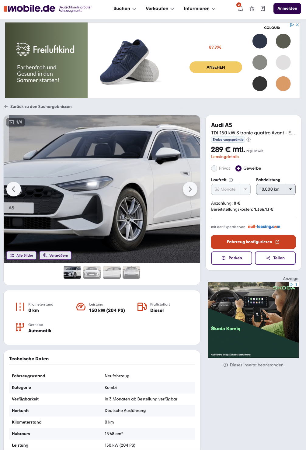Open the notifications bell icon

click(240, 9)
